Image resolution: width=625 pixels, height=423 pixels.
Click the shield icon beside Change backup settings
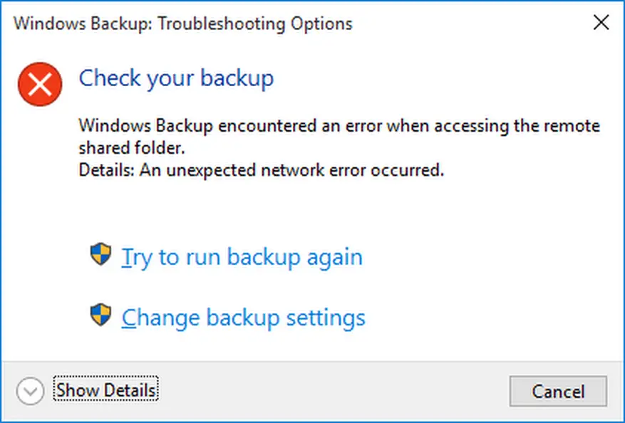tap(100, 315)
